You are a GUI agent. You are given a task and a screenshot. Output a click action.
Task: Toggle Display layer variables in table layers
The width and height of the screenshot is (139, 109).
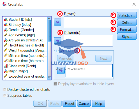(x=55, y=84)
